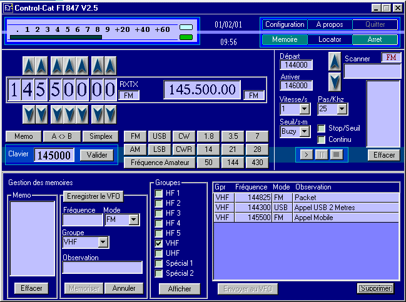Click Fréquence Amateur button
This screenshot has height=302, width=406.
(x=160, y=163)
